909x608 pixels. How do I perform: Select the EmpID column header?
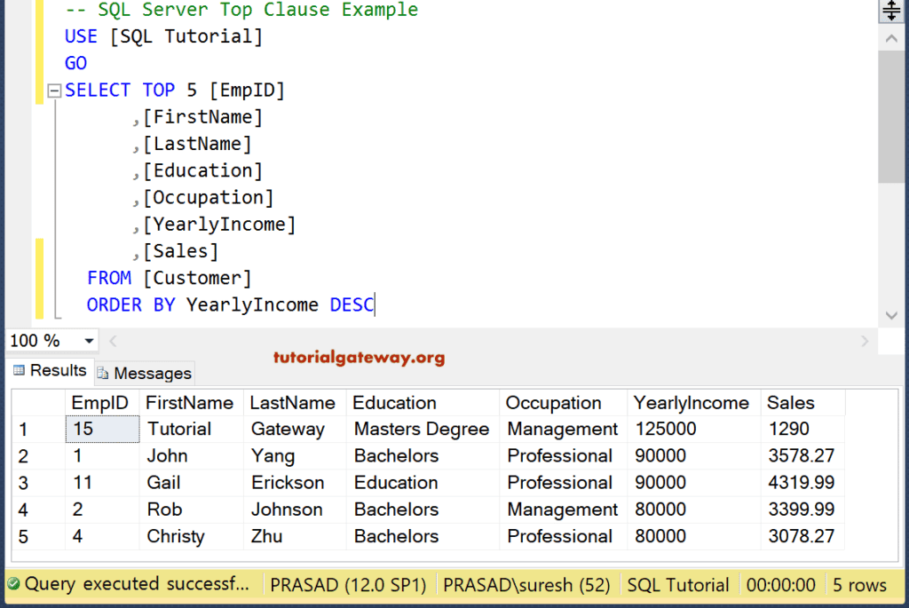point(102,403)
